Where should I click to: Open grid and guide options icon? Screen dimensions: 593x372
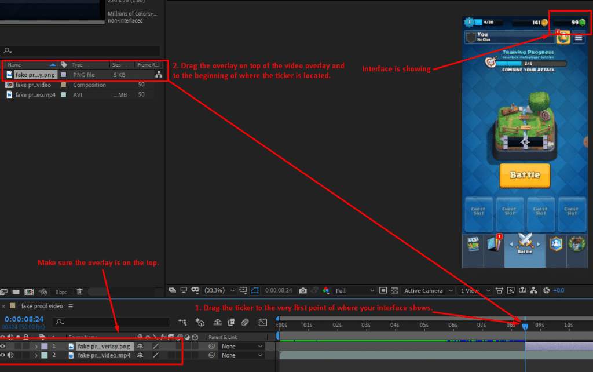click(243, 290)
